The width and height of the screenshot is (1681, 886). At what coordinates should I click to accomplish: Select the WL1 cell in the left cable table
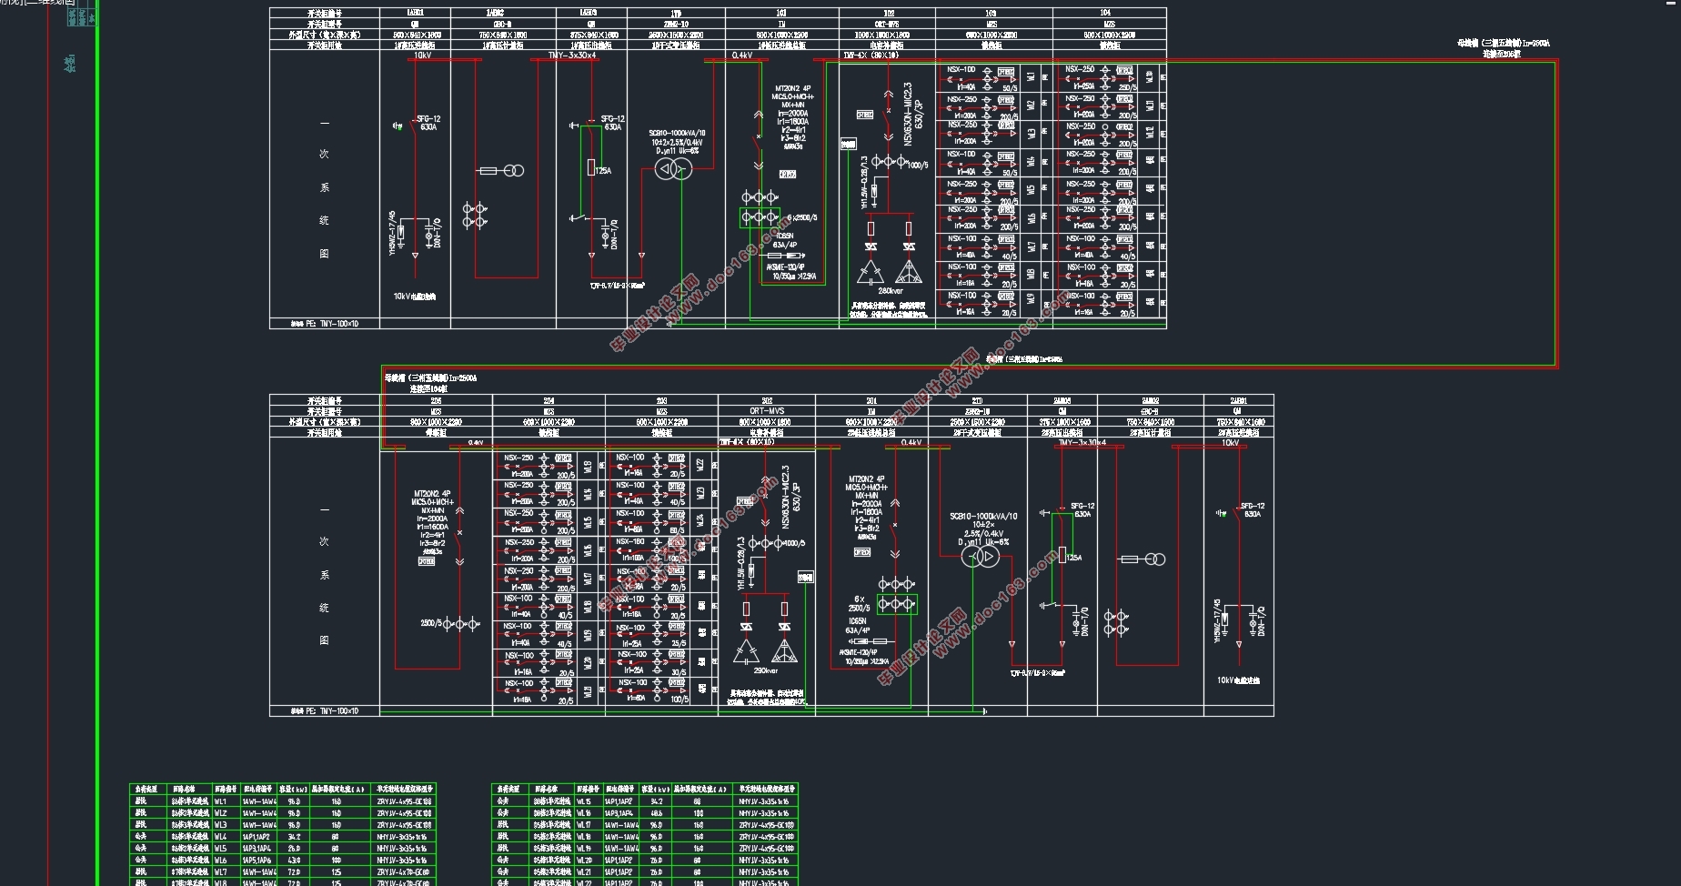point(225,802)
